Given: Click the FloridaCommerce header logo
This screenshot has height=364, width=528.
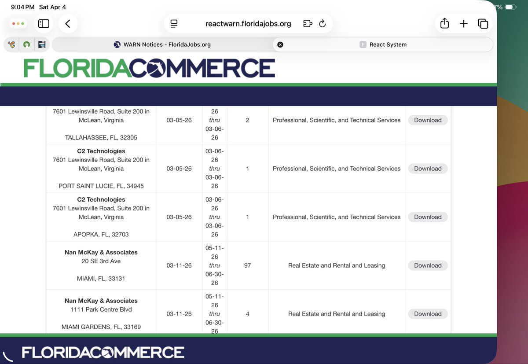Looking at the screenshot, I should 149,68.
